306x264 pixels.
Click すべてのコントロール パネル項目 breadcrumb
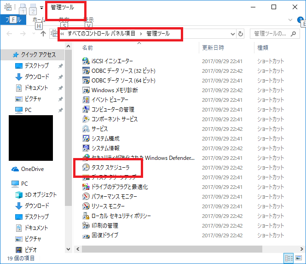[x=101, y=34]
